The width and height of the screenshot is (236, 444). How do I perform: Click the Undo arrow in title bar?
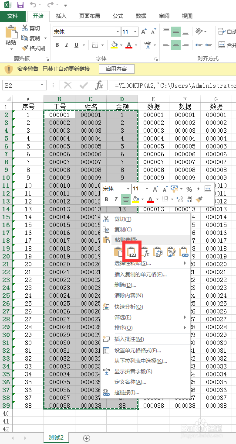tap(34, 5)
